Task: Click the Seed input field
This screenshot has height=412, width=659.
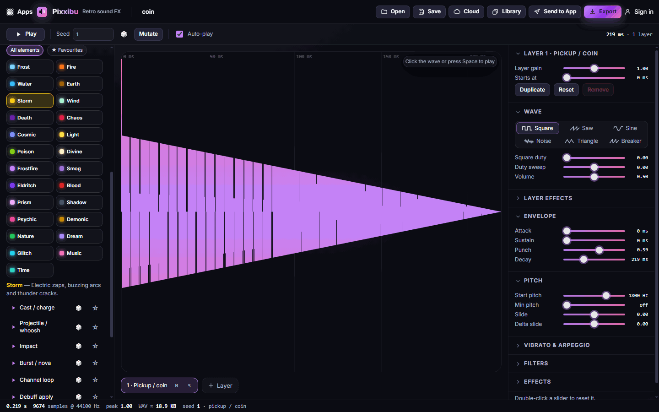Action: [x=93, y=34]
